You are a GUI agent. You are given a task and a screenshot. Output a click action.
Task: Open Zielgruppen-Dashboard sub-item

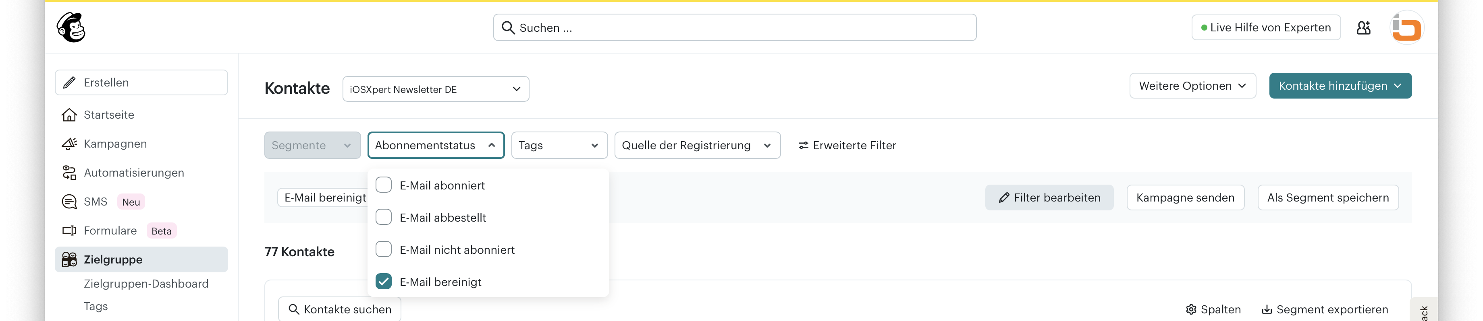[146, 284]
